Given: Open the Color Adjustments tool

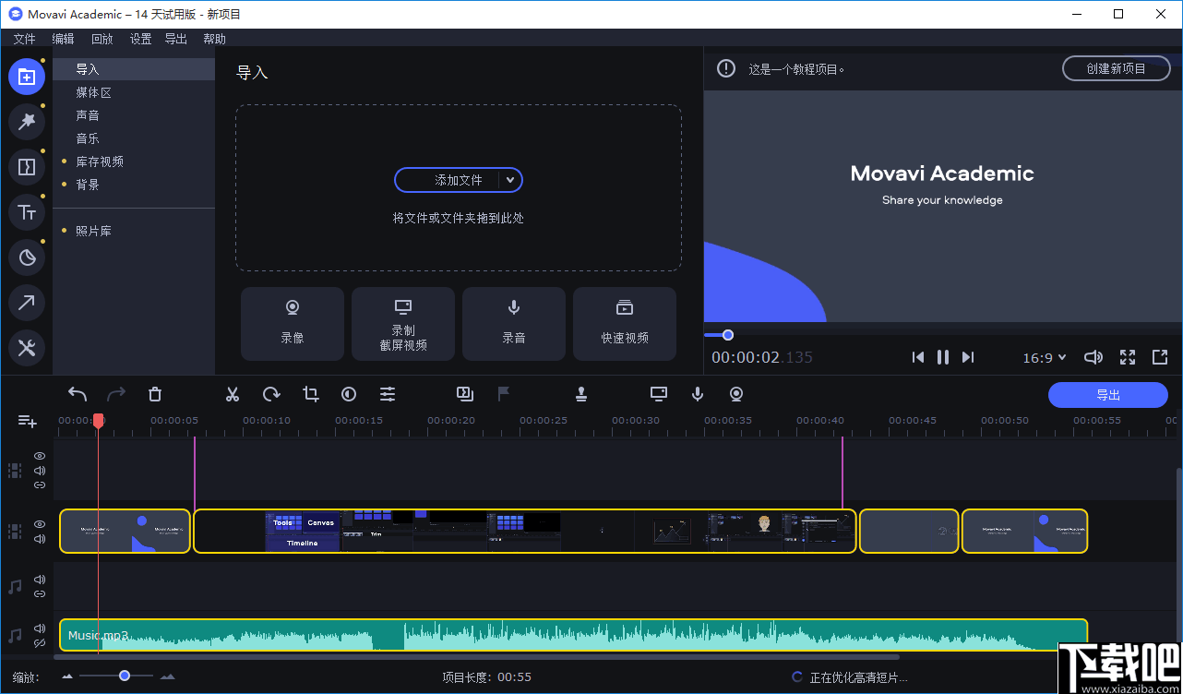Looking at the screenshot, I should [348, 394].
